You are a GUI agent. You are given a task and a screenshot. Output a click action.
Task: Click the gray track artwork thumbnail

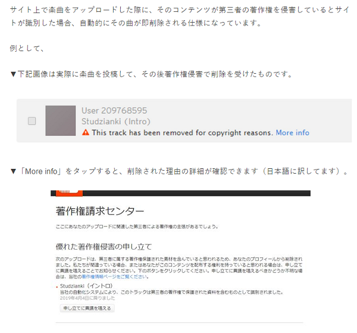tap(61, 121)
